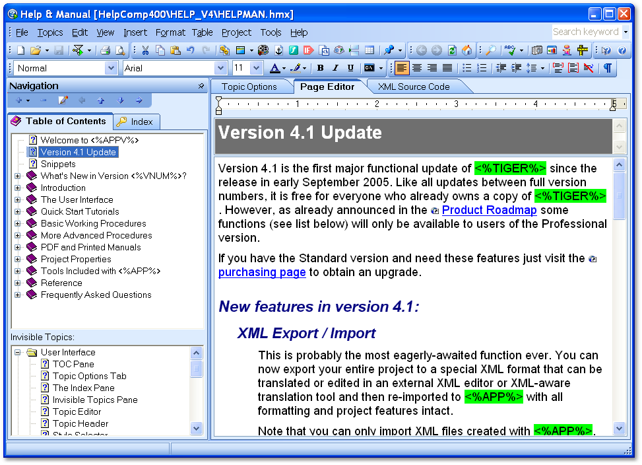Viewport: 642px width, 465px height.
Task: Expand The User Interface chapter
Action: 18,199
